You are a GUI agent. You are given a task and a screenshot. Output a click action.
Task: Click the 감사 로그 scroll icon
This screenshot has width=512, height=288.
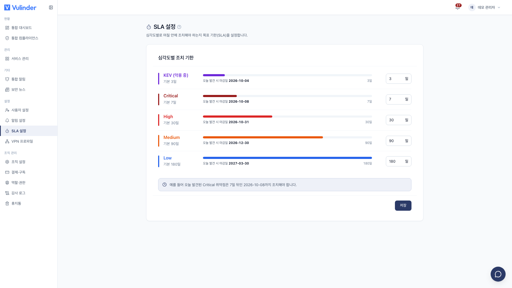(7, 193)
